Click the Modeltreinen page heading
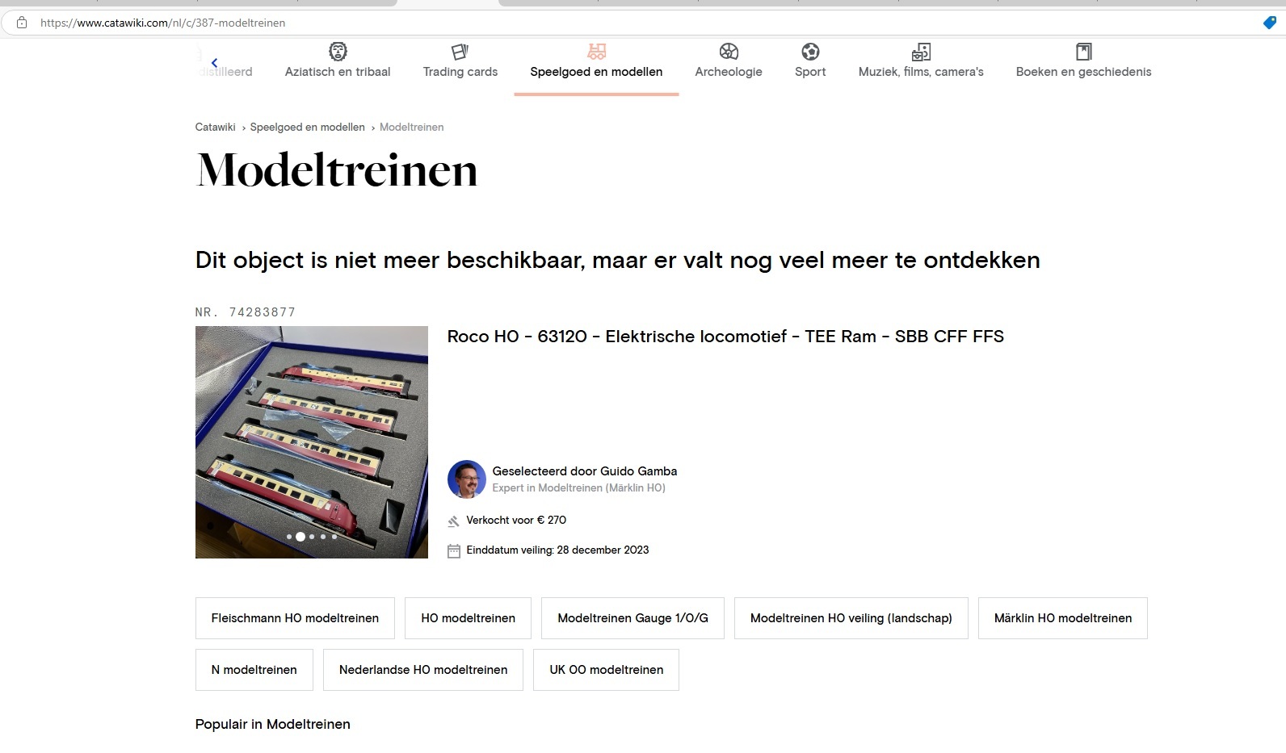The image size is (1286, 753). [x=337, y=170]
